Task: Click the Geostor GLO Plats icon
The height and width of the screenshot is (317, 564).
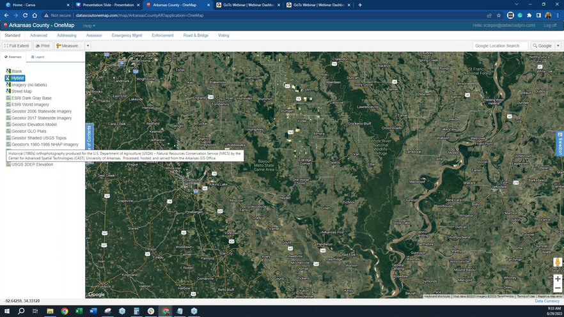Action: pyautogui.click(x=8, y=131)
